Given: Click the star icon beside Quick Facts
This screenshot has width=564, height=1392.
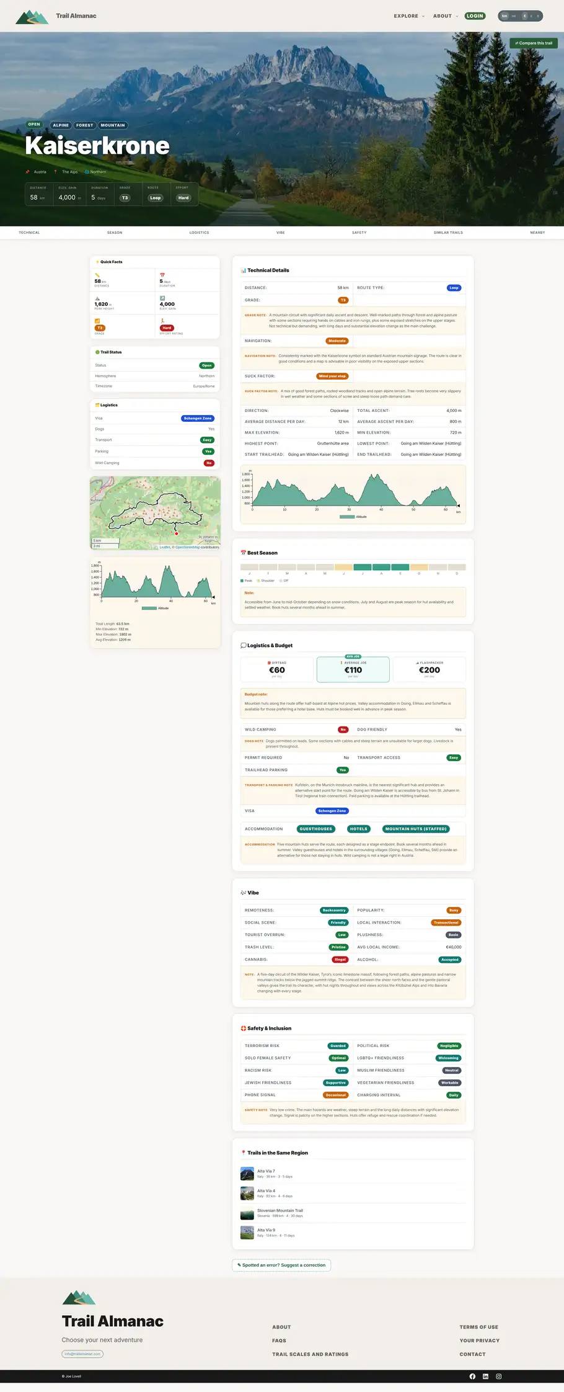Looking at the screenshot, I should pyautogui.click(x=97, y=262).
